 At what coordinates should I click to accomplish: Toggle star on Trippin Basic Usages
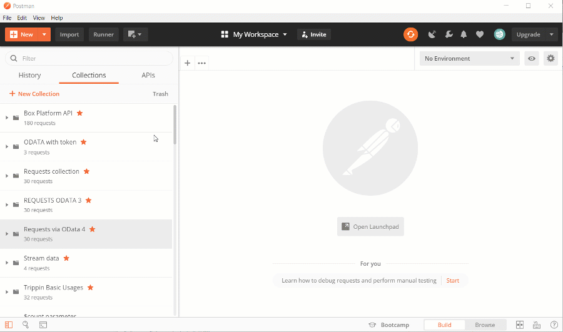tap(91, 288)
